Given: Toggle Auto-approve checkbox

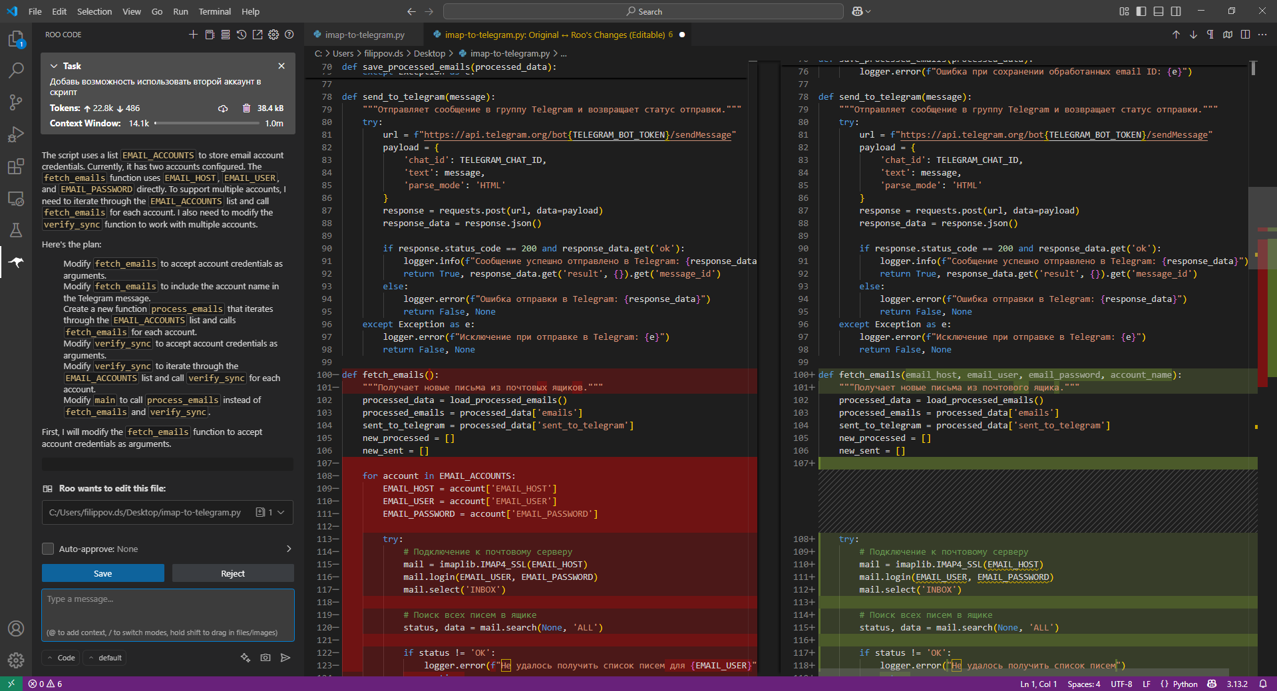Looking at the screenshot, I should coord(48,549).
